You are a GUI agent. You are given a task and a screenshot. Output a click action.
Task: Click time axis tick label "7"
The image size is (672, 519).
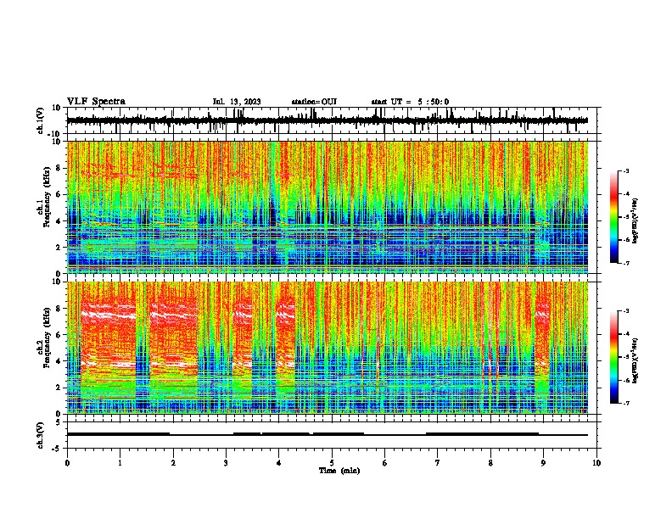438,463
